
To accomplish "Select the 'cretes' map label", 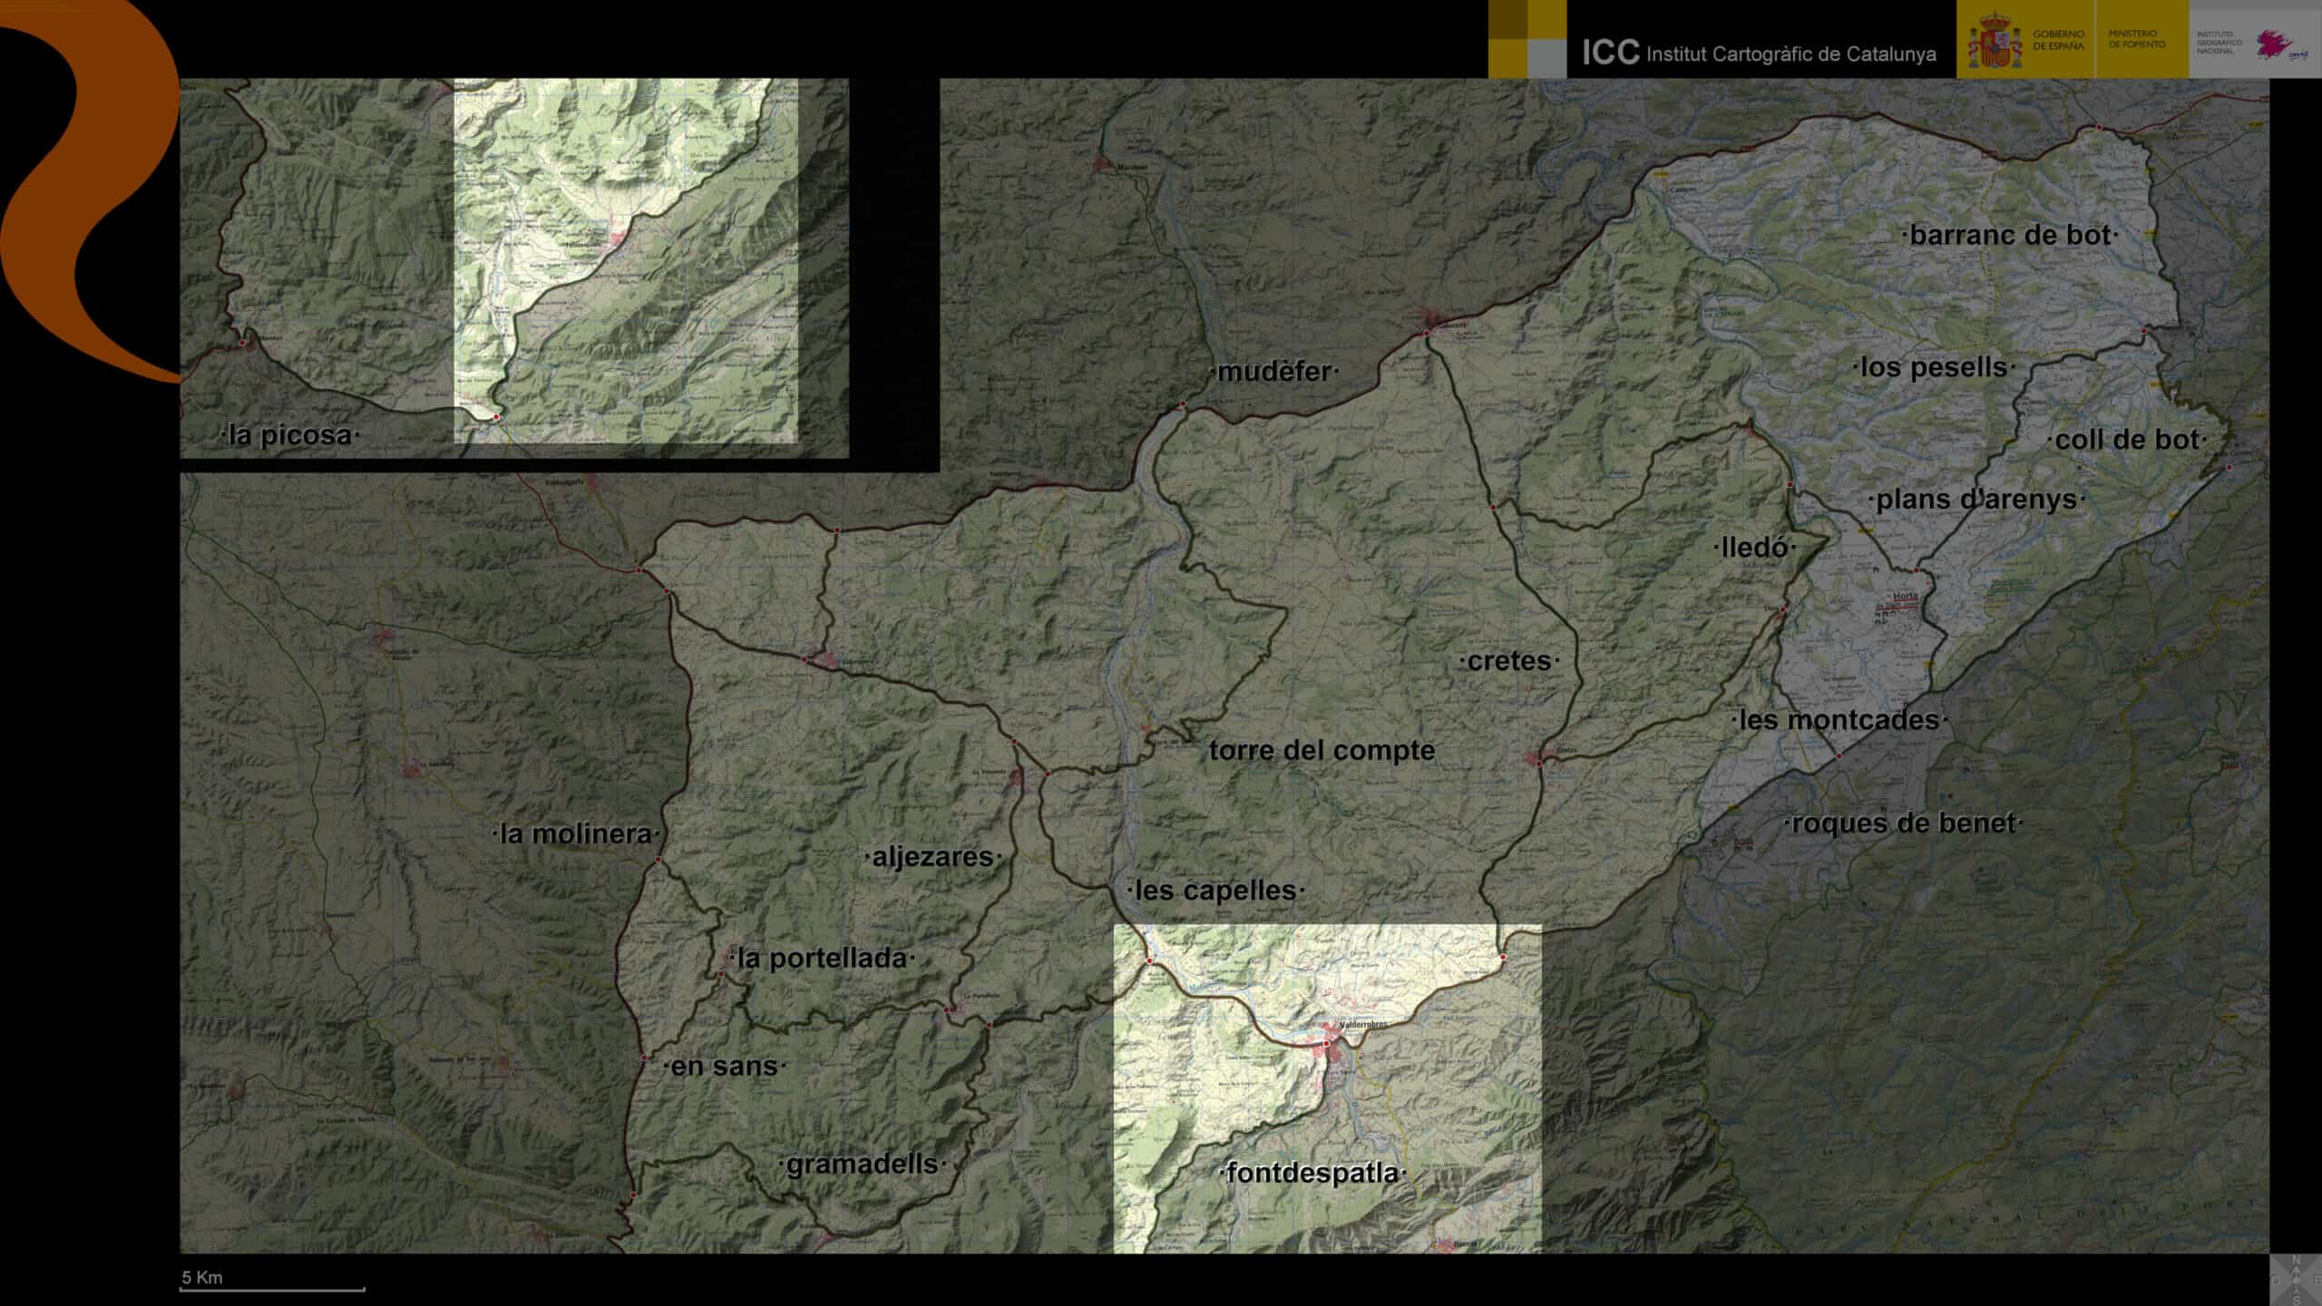I will tap(1509, 661).
